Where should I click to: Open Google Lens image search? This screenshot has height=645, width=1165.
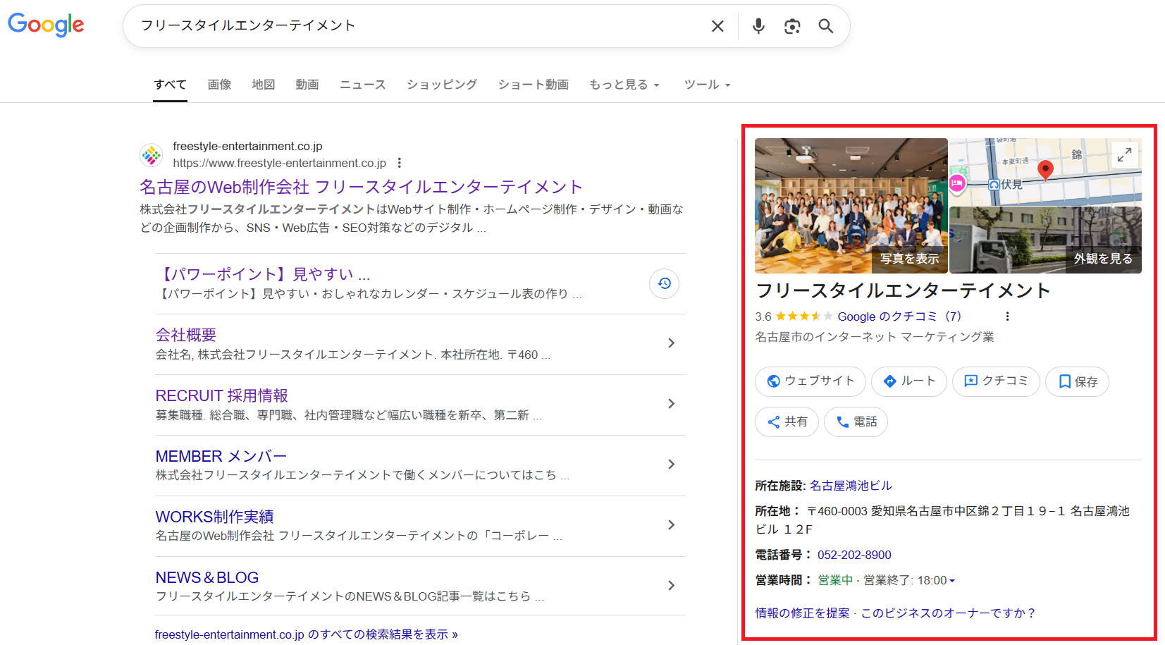[x=792, y=26]
